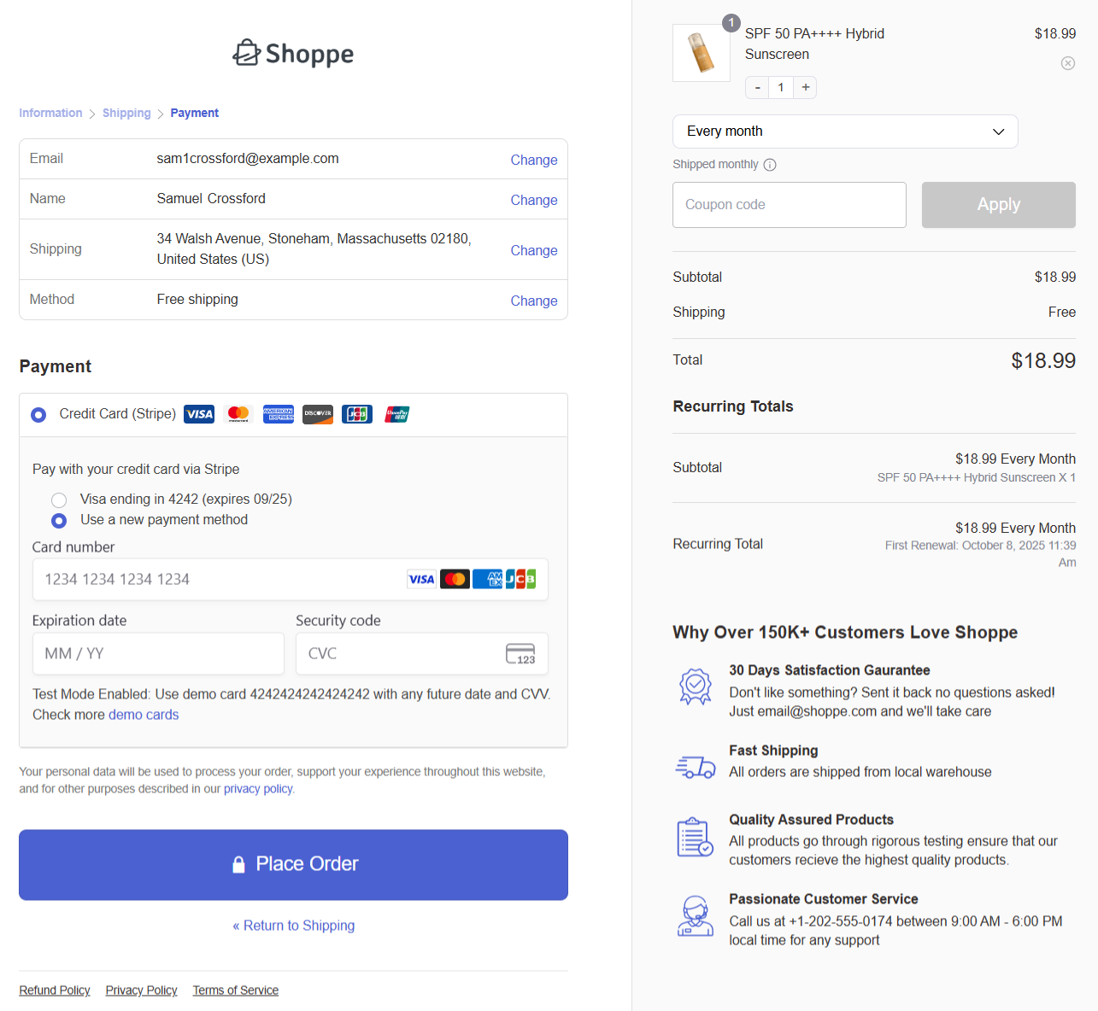Viewport: 1098px width, 1011px height.
Task: Click the 30 Days Satisfaction badge icon
Action: point(695,686)
